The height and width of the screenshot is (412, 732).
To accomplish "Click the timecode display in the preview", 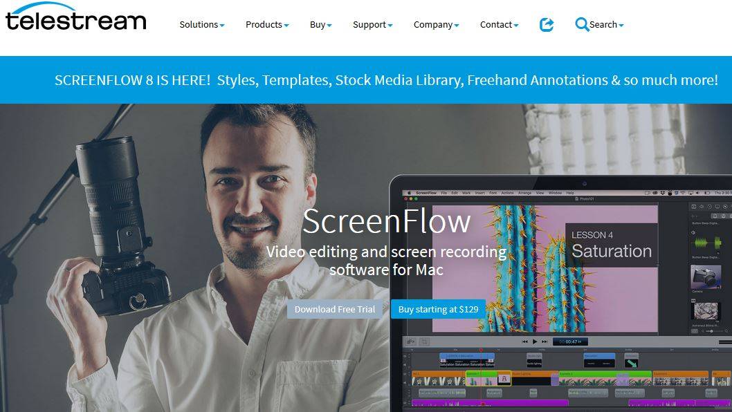I will tap(570, 341).
